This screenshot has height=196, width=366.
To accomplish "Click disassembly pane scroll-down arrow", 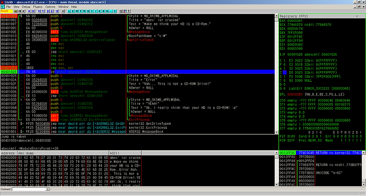I will click(x=277, y=132).
